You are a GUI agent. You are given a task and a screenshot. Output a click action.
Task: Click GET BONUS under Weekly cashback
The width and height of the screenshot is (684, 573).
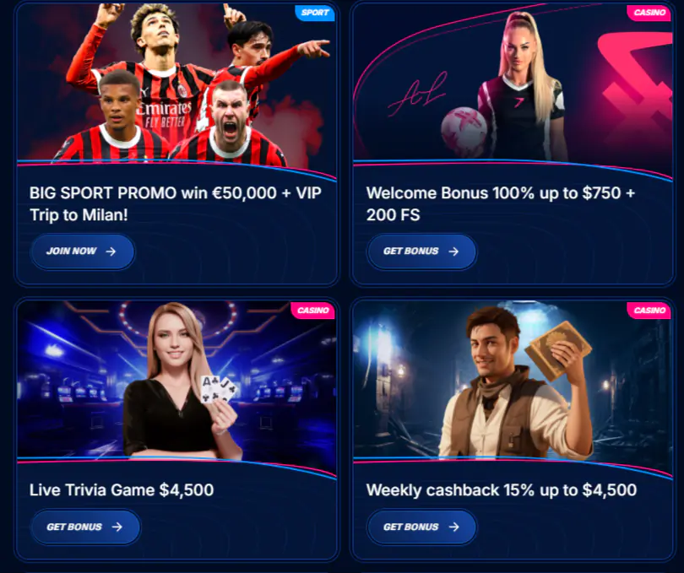[x=421, y=527]
